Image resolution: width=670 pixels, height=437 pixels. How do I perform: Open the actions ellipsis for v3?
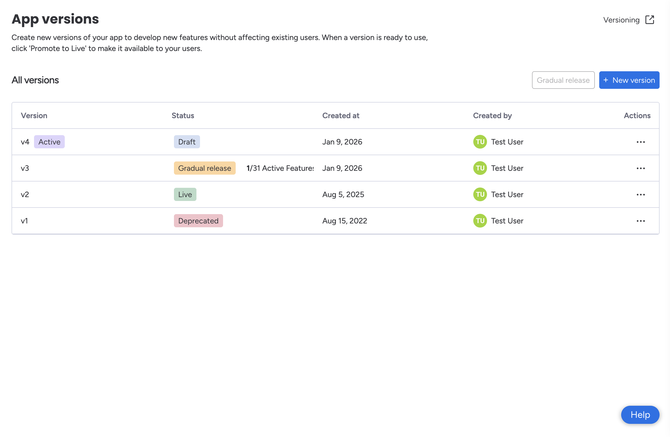point(640,168)
